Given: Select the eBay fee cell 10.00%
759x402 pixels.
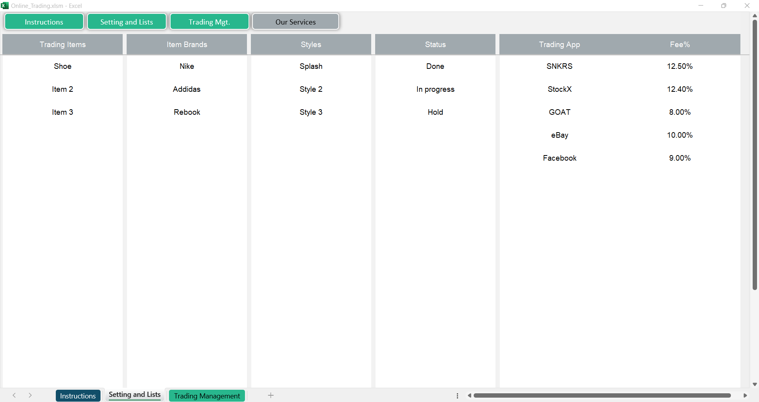Looking at the screenshot, I should coord(679,135).
